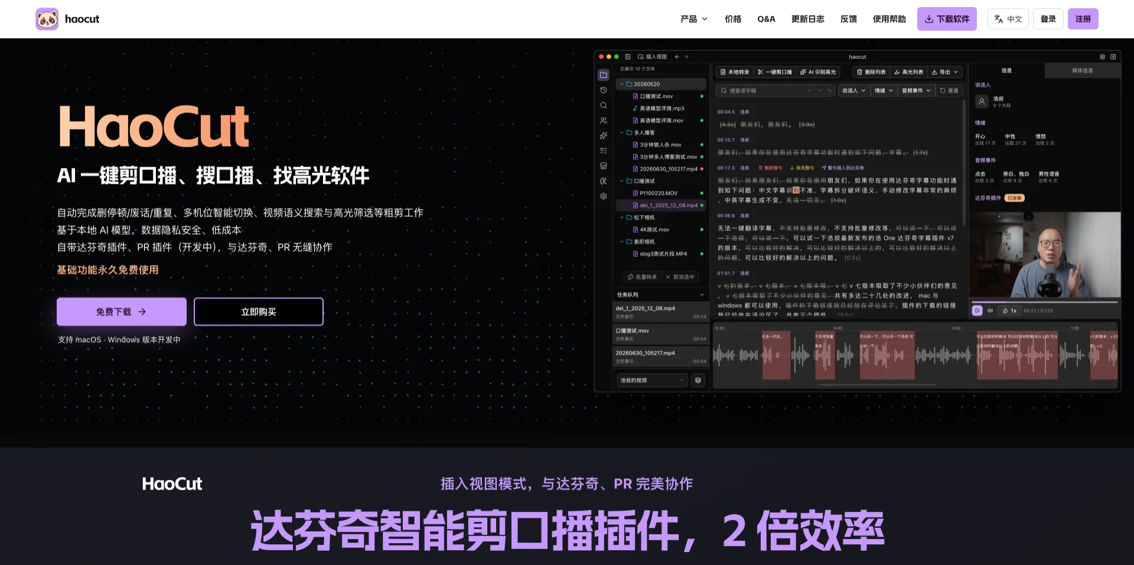
Task: Click the 批量转录 button
Action: click(x=642, y=277)
